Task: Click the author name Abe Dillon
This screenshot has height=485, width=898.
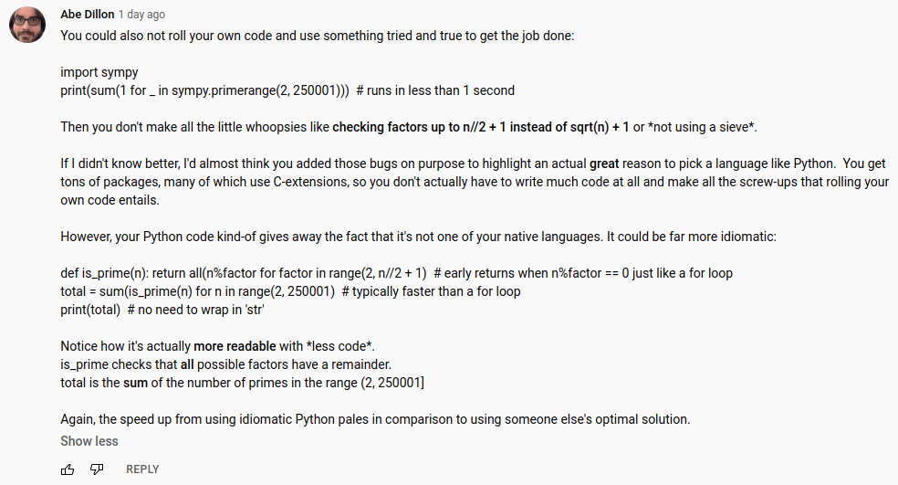Action: point(87,15)
